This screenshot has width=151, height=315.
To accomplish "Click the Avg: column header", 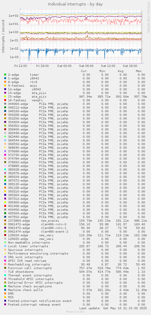I will pyautogui.click(x=121, y=71).
